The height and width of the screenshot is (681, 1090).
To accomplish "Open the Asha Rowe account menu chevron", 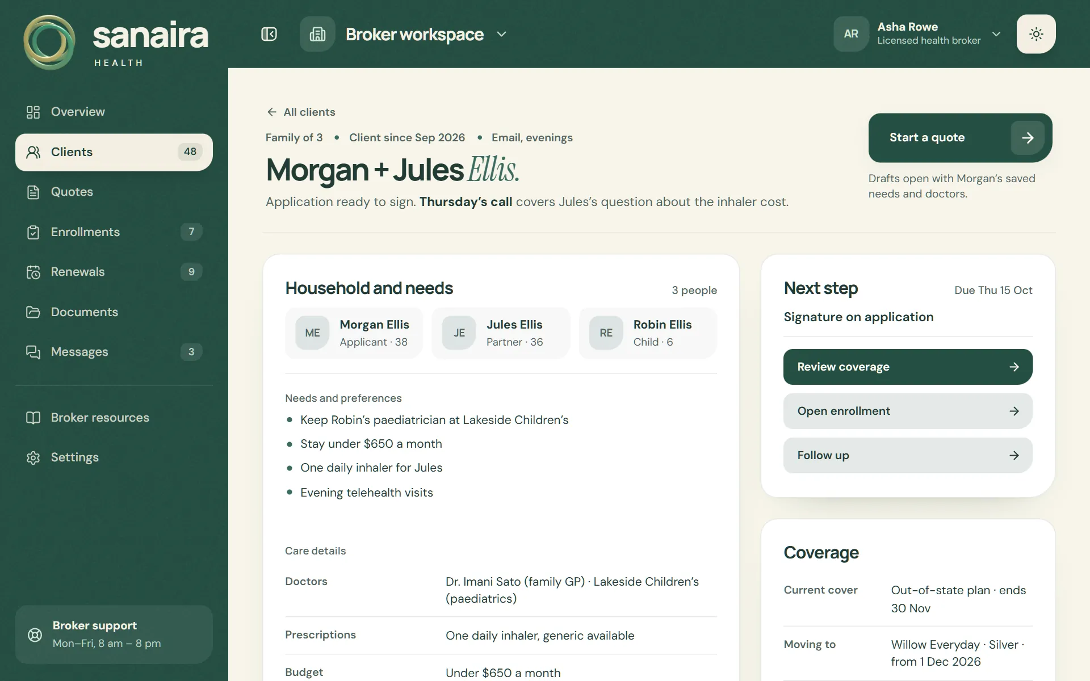I will point(996,34).
